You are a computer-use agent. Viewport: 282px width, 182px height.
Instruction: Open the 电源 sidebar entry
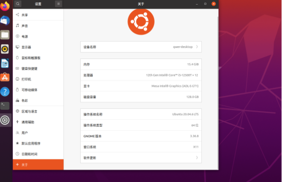38,36
